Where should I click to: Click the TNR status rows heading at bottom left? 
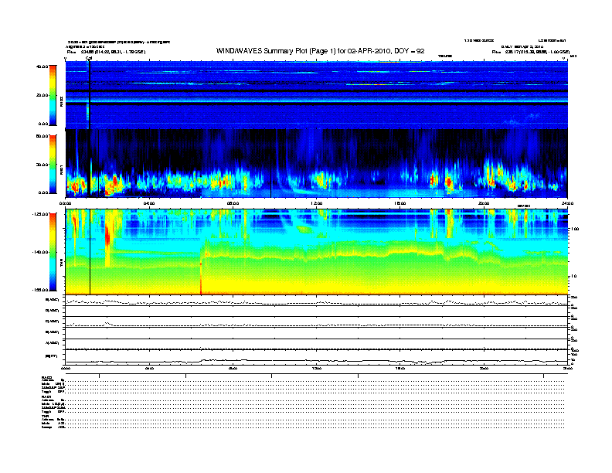(x=45, y=416)
